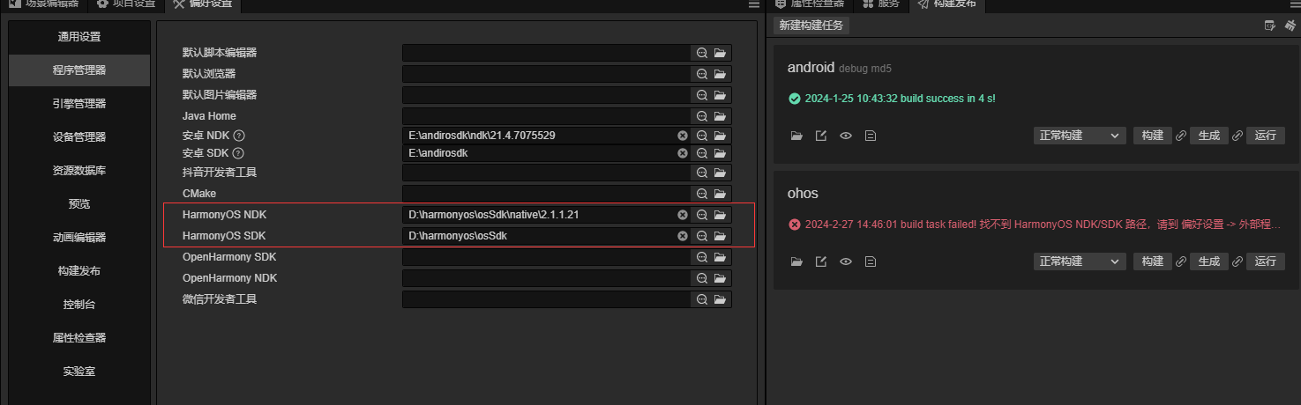Show help tooltip for 安卓 SDK
Screen dimensions: 1301x405
point(238,153)
